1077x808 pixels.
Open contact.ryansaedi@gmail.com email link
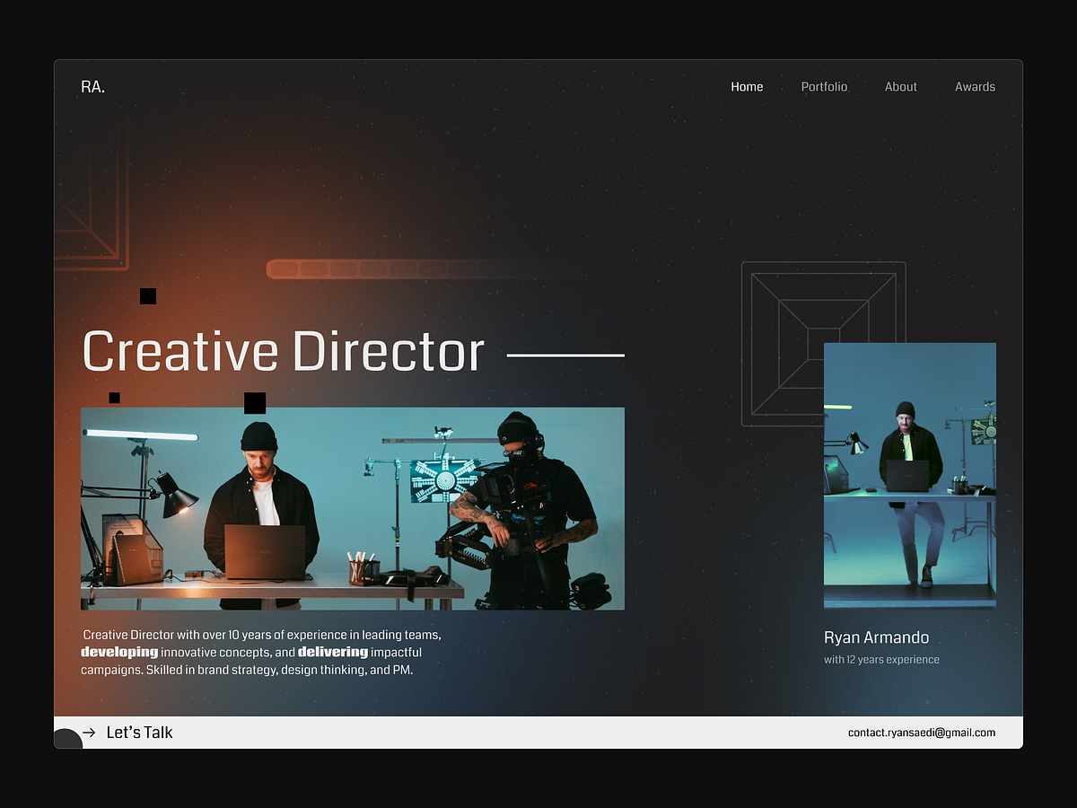pyautogui.click(x=922, y=732)
